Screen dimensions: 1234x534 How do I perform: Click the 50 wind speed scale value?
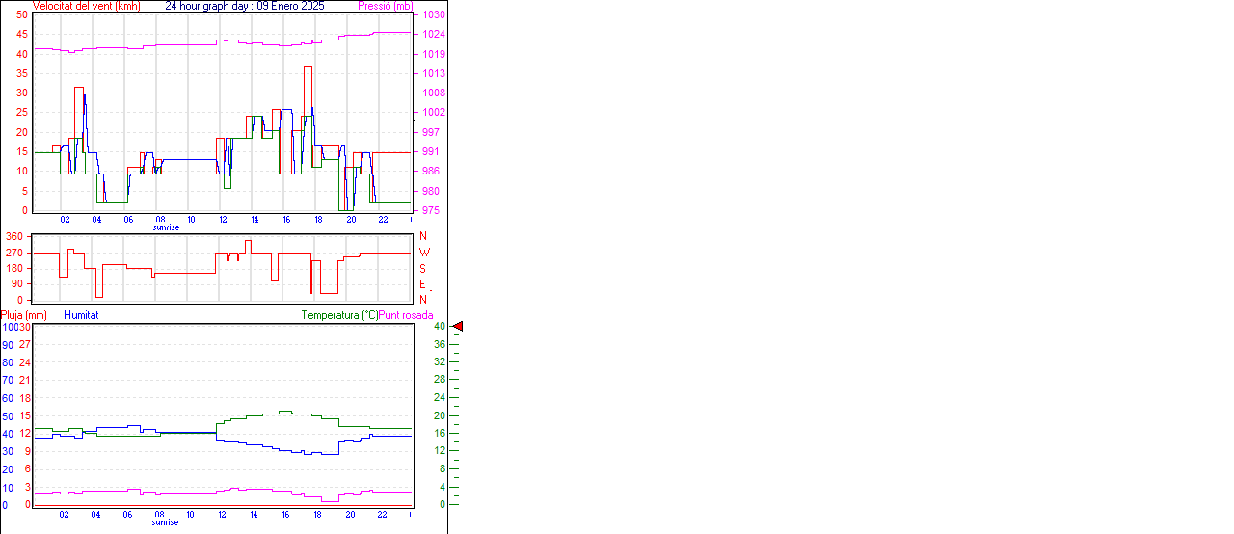coord(22,15)
